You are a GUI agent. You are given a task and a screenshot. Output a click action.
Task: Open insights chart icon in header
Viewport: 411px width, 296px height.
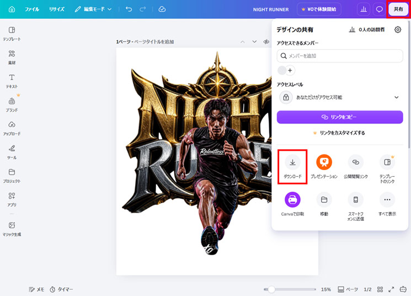coord(364,9)
